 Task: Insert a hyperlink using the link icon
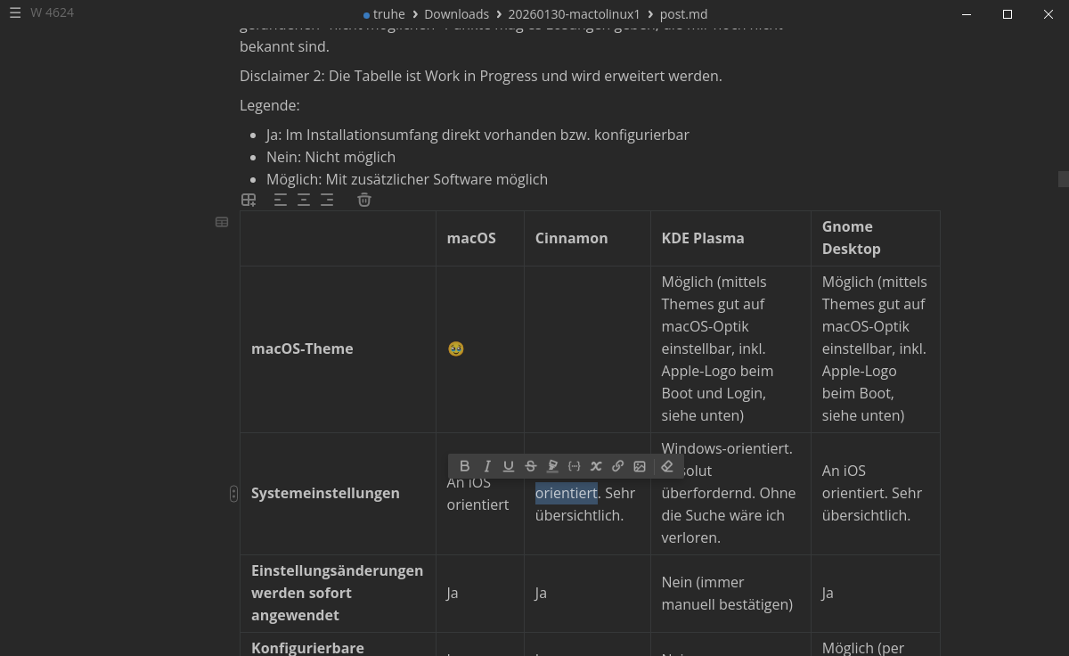[x=617, y=466]
